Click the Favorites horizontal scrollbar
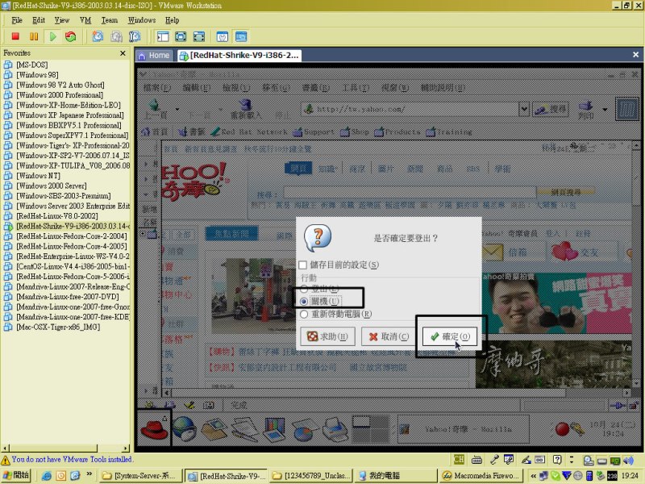The image size is (645, 484). [66, 448]
